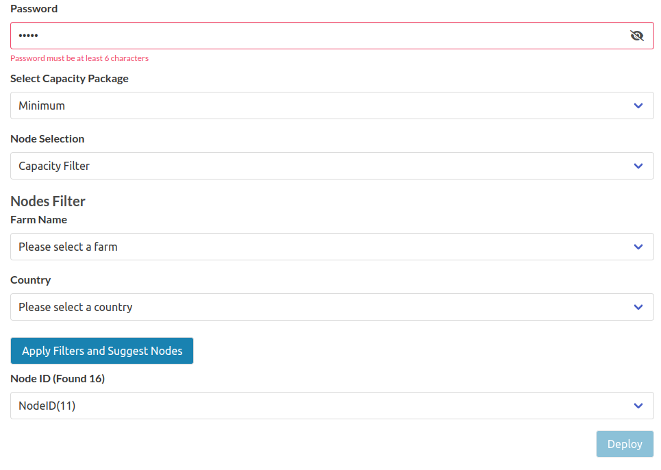This screenshot has width=661, height=470.
Task: Select the Password field
Action: pyautogui.click(x=274, y=35)
